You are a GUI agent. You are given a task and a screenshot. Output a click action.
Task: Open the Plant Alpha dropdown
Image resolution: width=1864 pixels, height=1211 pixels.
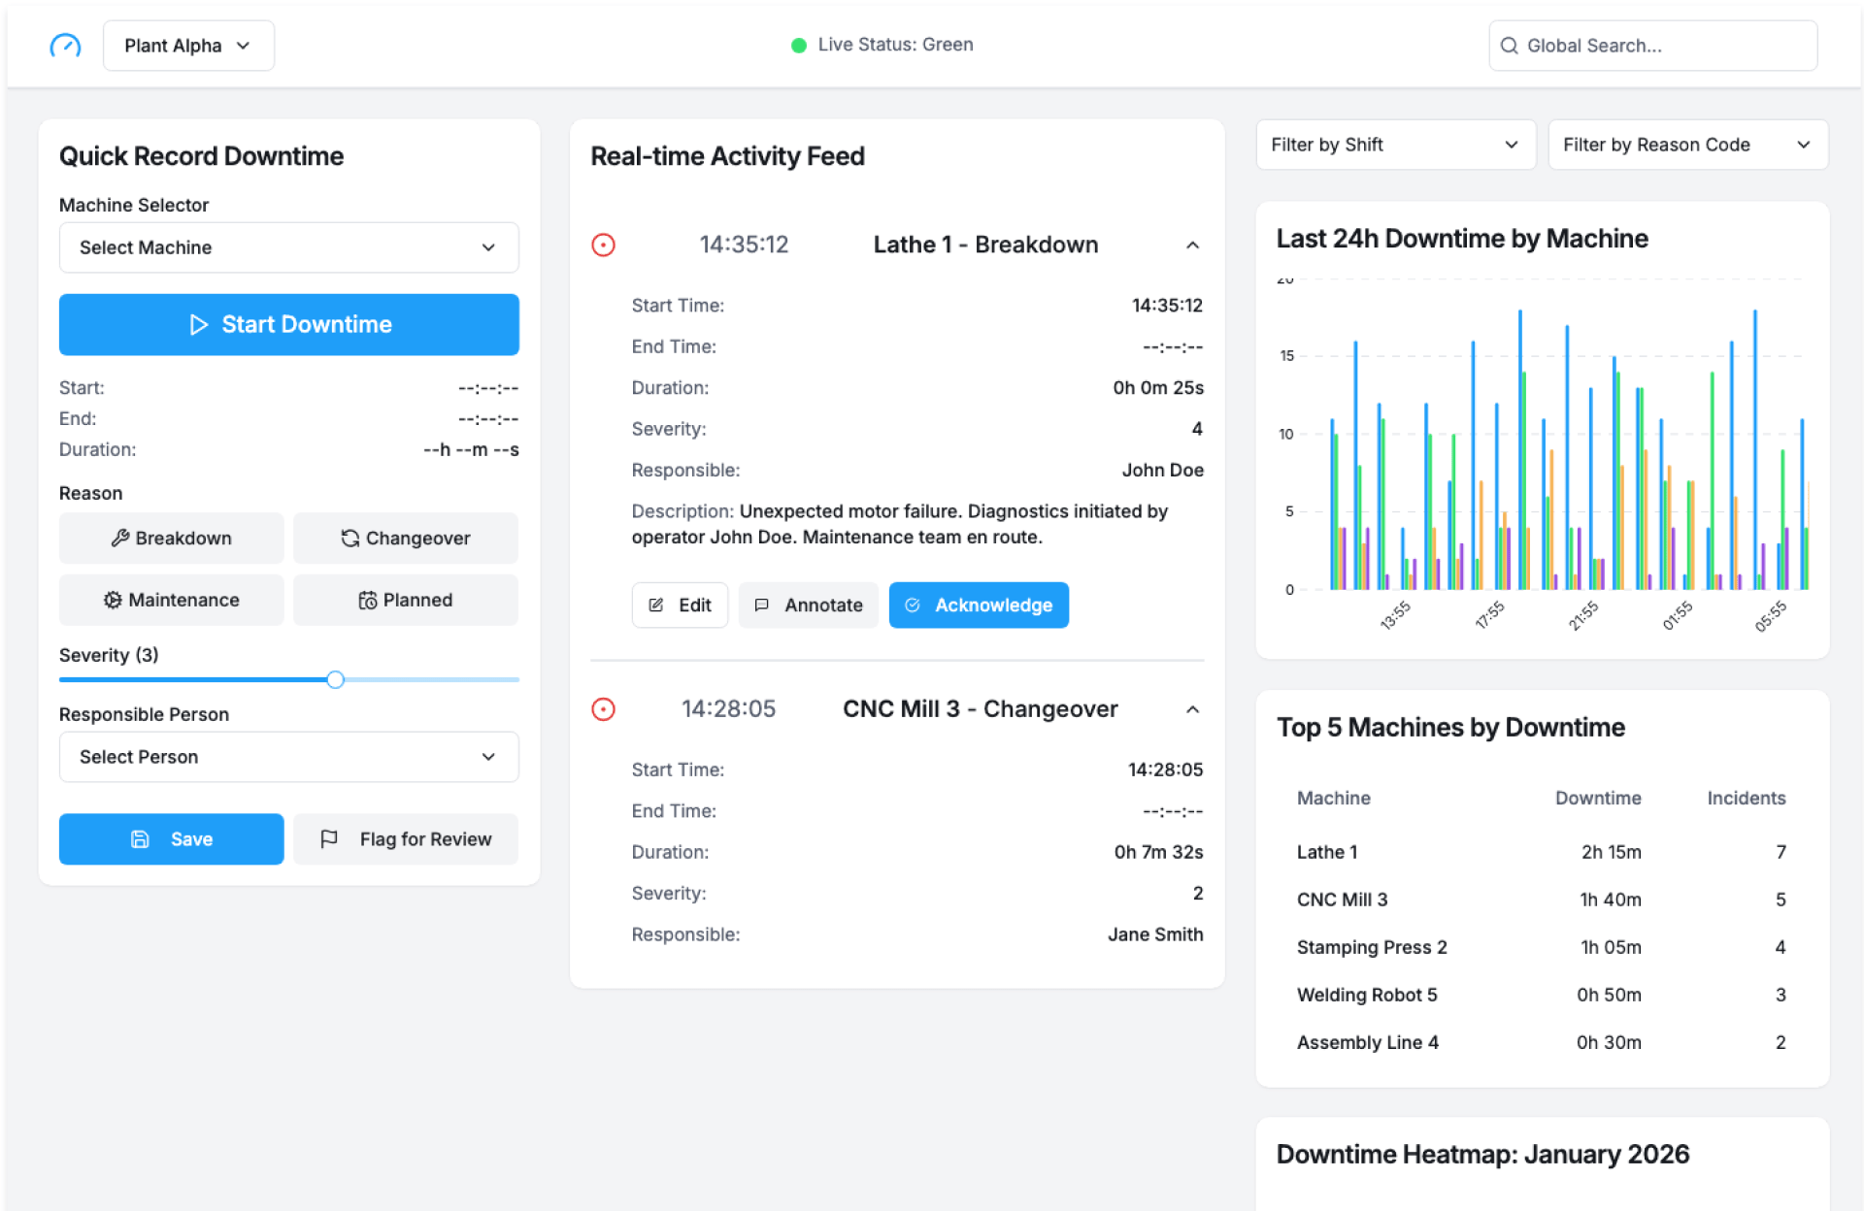pos(188,46)
